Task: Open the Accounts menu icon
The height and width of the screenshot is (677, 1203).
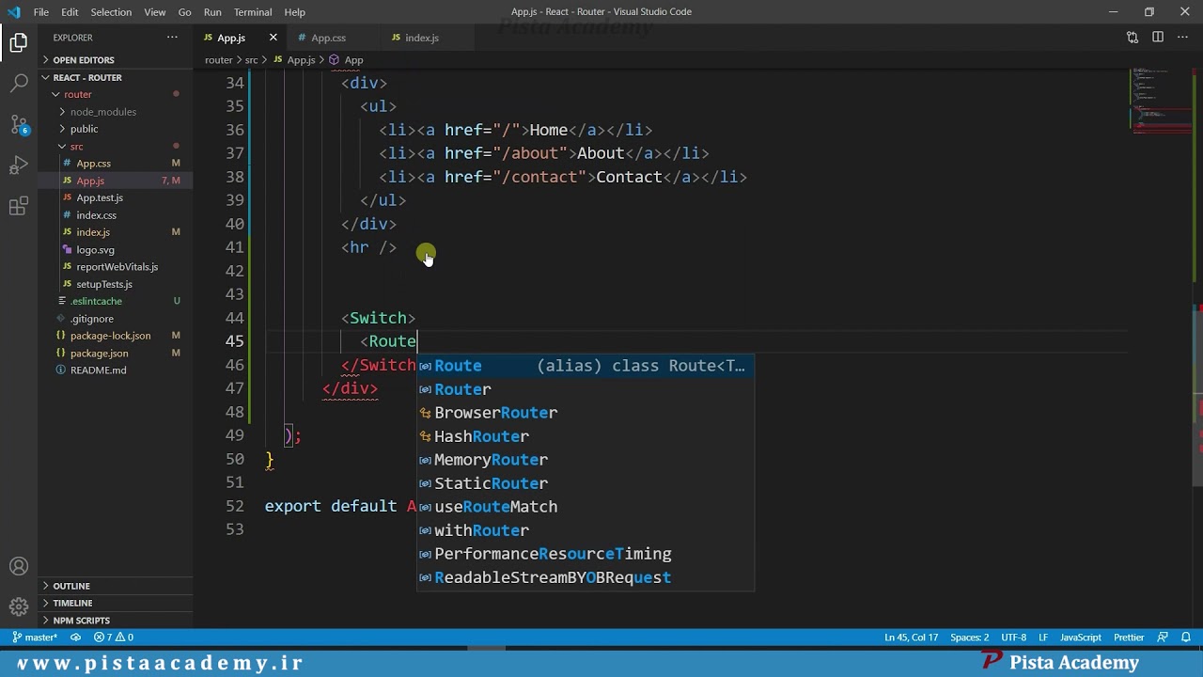Action: pyautogui.click(x=19, y=567)
